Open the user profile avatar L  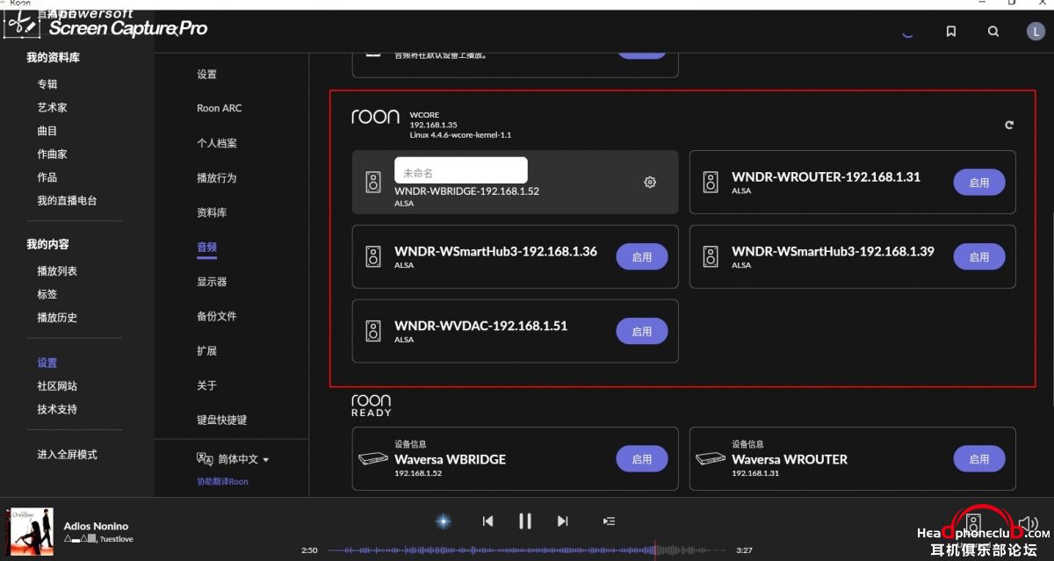coord(1036,32)
